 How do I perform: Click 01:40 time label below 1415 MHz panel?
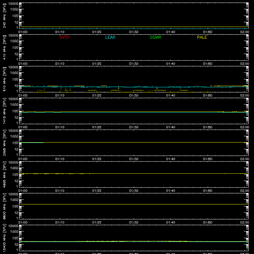pos(170,127)
